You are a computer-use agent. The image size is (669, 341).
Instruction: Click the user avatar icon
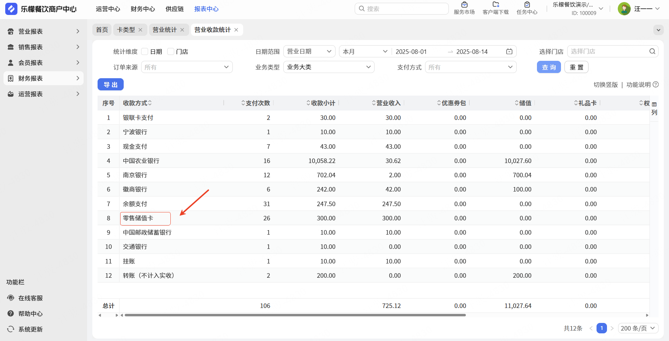pyautogui.click(x=624, y=9)
